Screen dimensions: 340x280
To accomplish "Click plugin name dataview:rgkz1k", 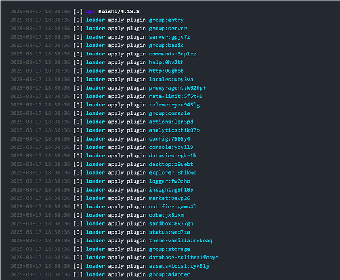I will point(173,156).
